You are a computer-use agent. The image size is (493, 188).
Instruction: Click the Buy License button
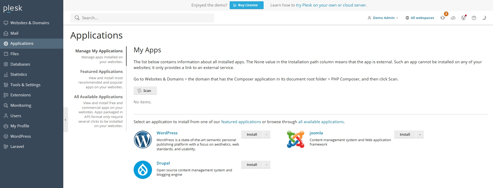click(247, 5)
